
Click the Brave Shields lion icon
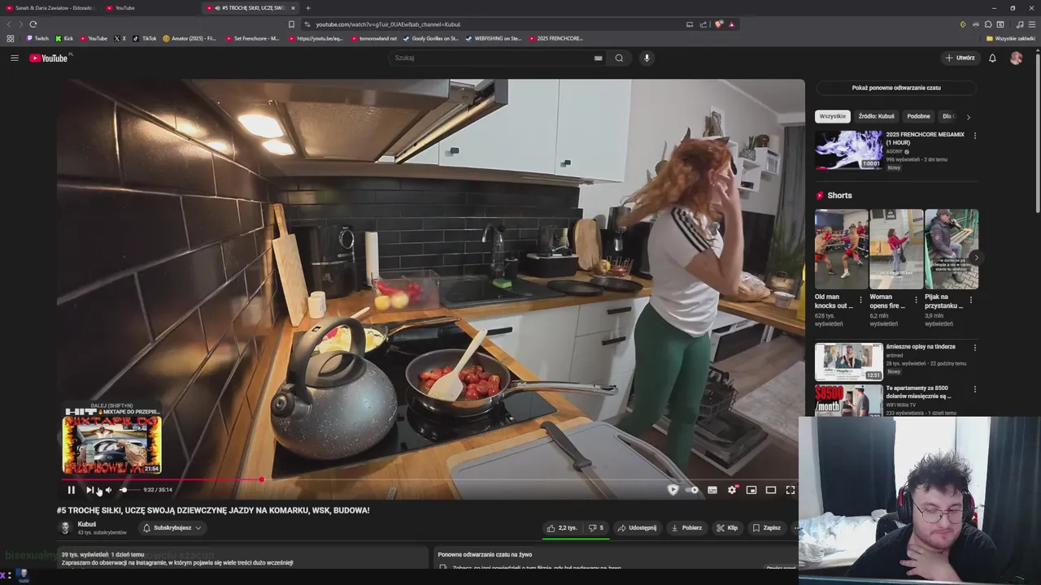719,24
